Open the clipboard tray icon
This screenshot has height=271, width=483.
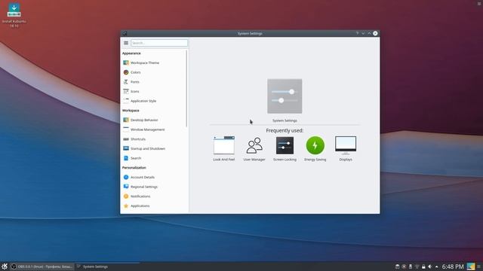click(398, 266)
